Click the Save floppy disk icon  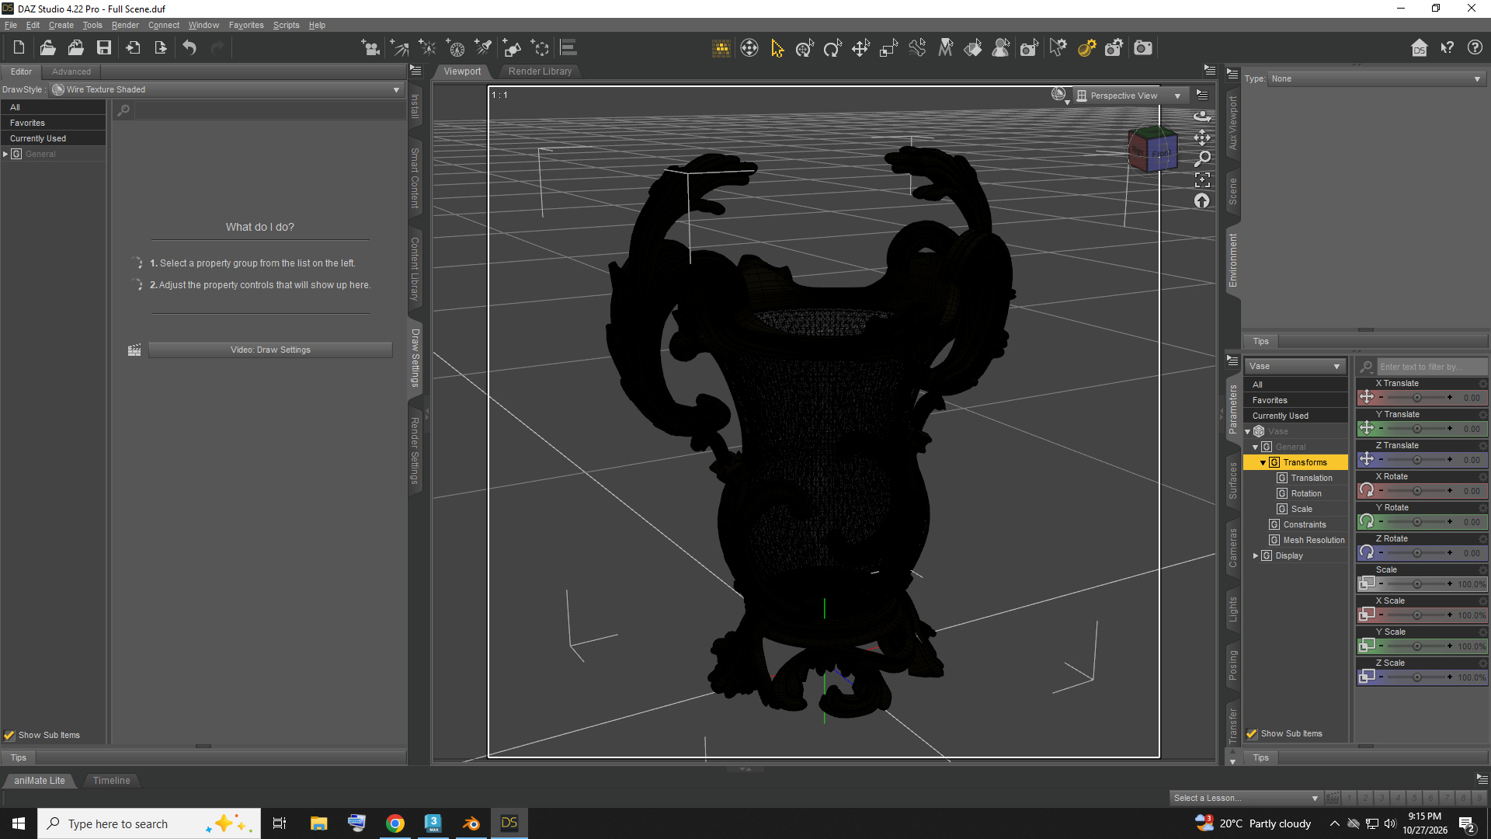[x=103, y=48]
